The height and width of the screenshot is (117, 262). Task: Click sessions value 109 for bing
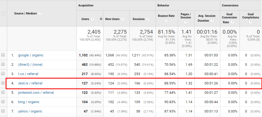(137, 102)
